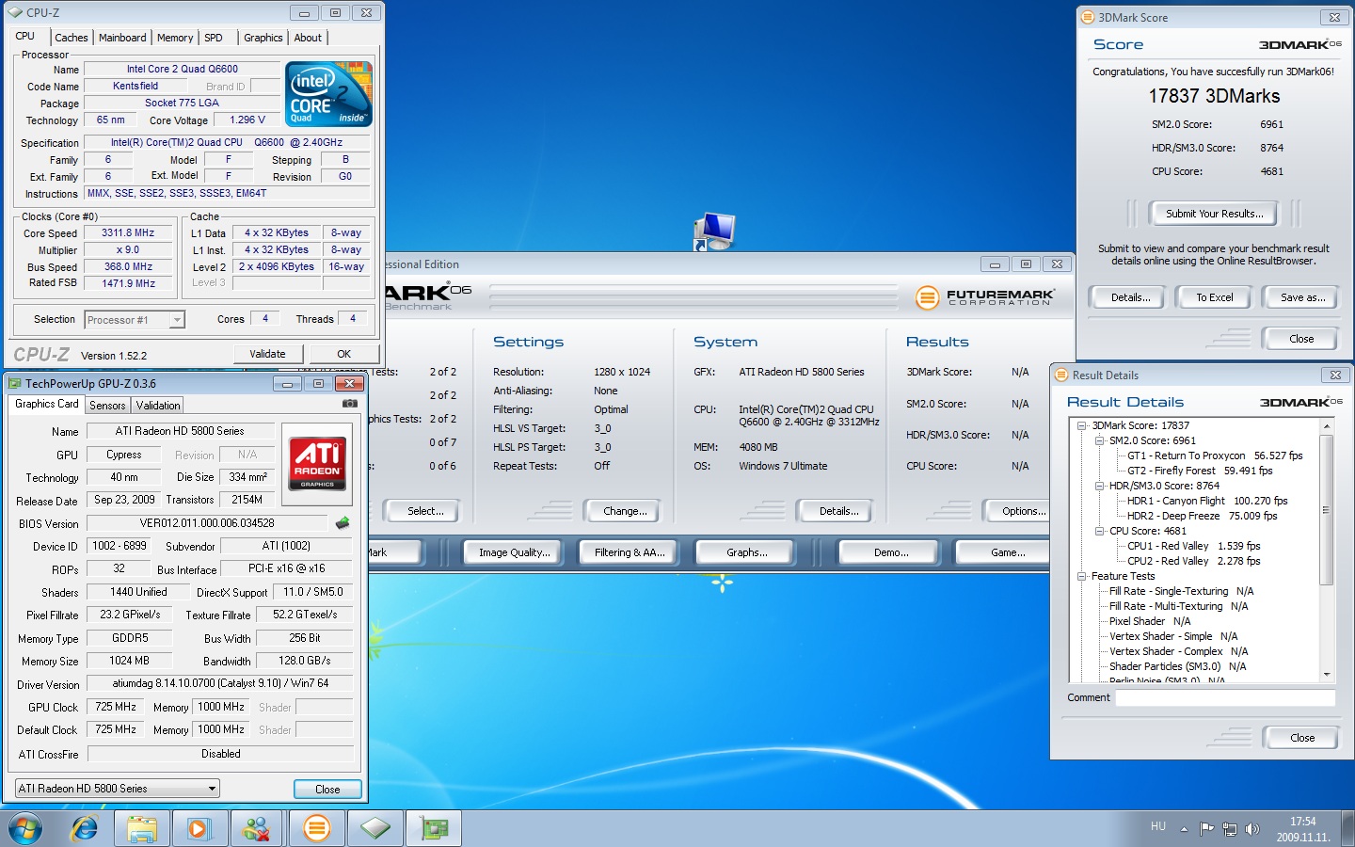1355x847 pixels.
Task: Collapse the Feature Tests node
Action: [x=1081, y=576]
